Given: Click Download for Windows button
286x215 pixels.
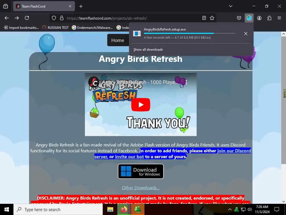Looking at the screenshot, I should (x=141, y=171).
